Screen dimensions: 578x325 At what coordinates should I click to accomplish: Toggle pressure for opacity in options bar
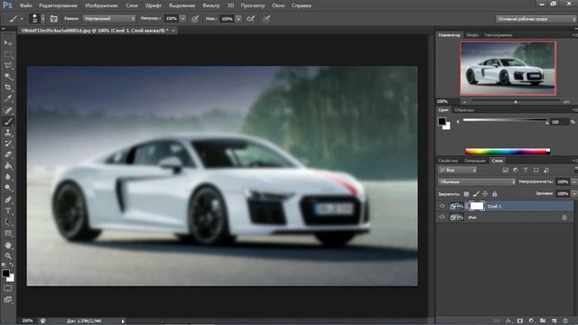coord(195,18)
